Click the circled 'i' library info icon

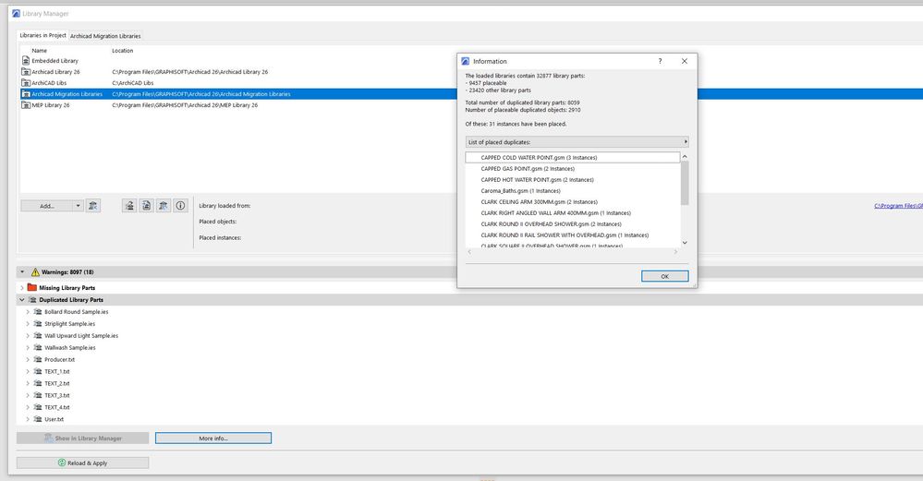pyautogui.click(x=181, y=206)
